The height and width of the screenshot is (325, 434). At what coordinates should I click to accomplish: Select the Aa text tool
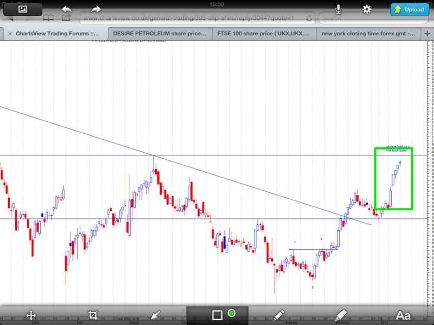(x=403, y=315)
